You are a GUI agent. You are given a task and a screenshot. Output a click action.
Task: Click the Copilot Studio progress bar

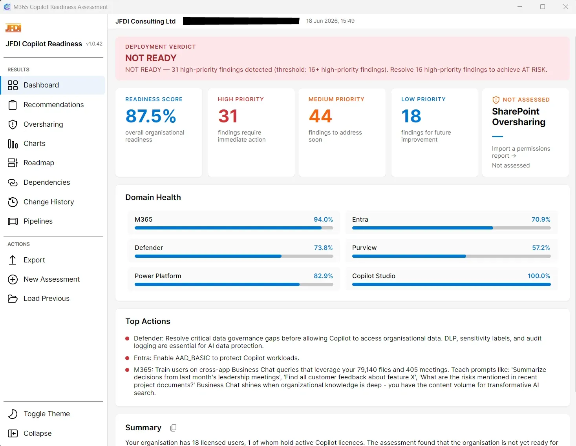click(451, 284)
